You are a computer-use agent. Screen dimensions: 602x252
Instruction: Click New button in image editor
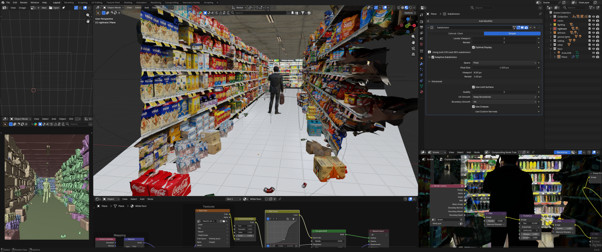click(x=42, y=8)
